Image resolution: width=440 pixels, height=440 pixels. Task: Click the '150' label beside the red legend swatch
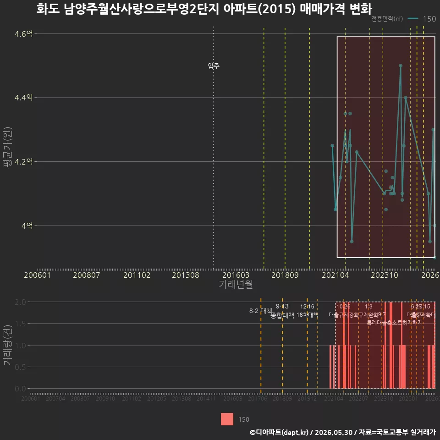point(243,419)
